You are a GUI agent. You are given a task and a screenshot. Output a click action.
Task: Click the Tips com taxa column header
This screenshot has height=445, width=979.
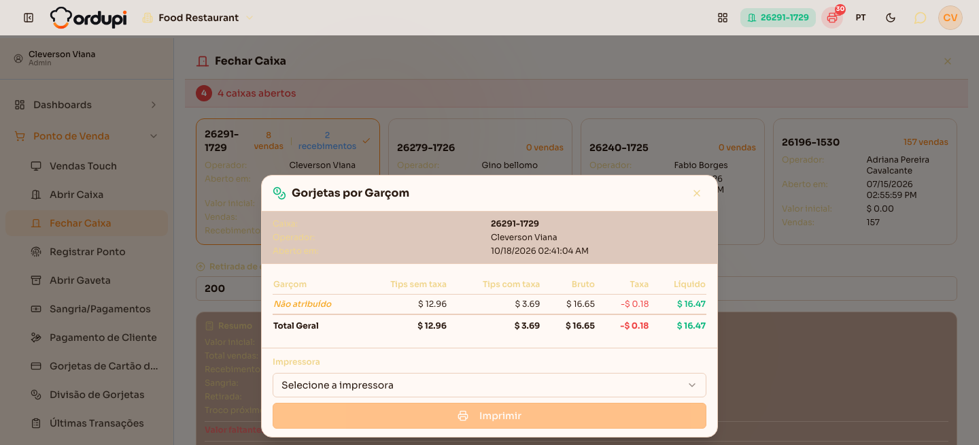pos(511,284)
